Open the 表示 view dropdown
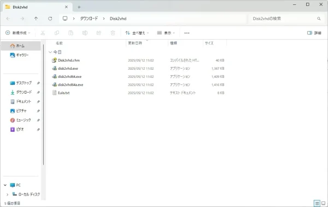328x207 pixels. 166,33
